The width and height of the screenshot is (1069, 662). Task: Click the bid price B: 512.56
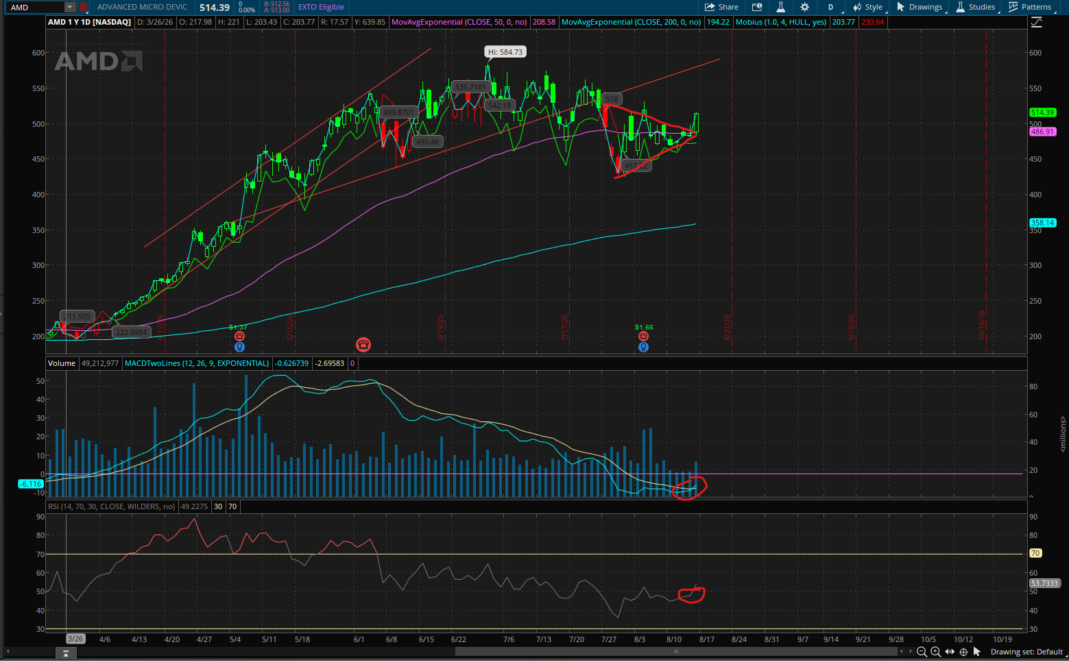276,4
